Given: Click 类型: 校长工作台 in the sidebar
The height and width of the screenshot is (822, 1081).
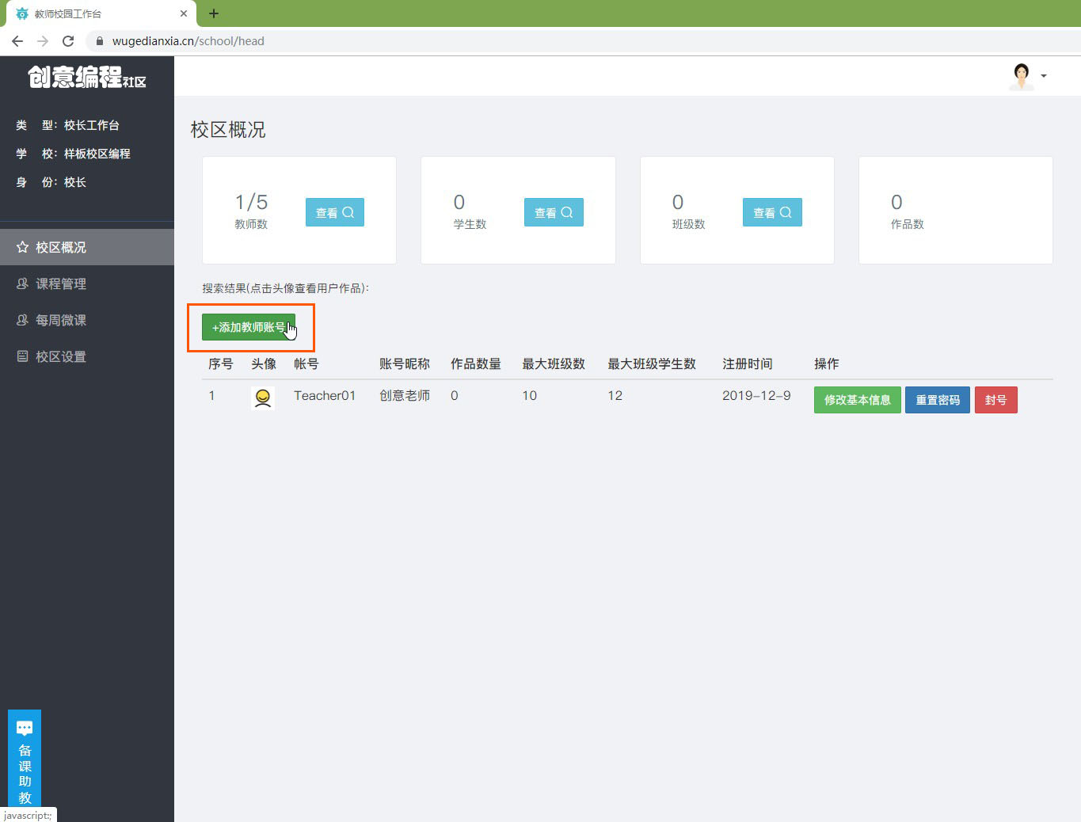Looking at the screenshot, I should coord(68,125).
